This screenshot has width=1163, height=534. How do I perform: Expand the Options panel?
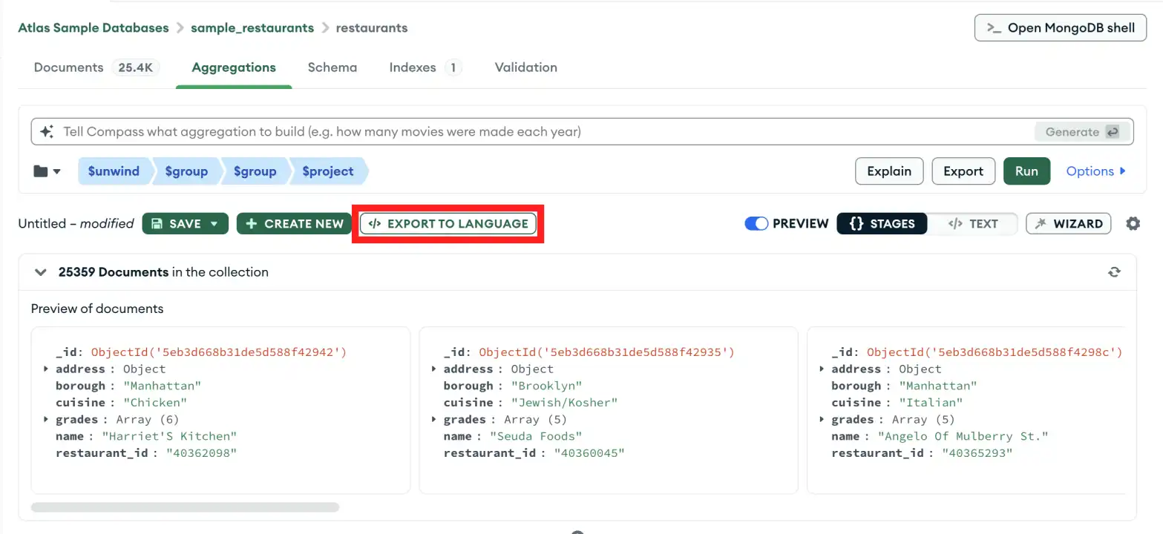(x=1096, y=171)
